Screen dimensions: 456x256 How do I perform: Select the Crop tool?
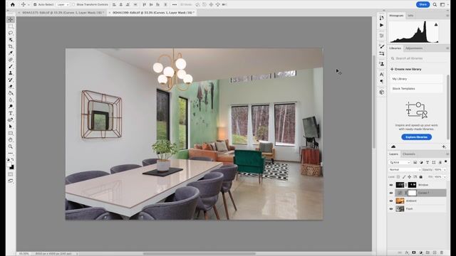[11, 46]
